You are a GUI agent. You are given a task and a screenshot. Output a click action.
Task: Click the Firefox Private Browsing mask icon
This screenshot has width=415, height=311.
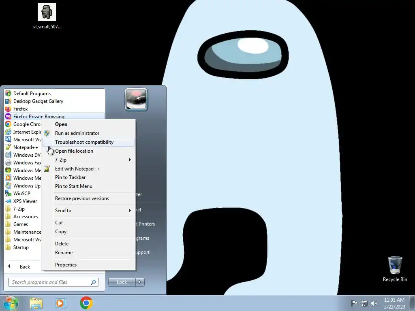click(8, 116)
